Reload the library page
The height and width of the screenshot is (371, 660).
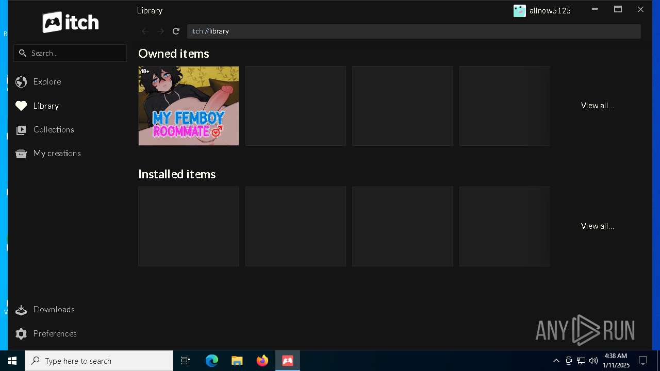176,31
